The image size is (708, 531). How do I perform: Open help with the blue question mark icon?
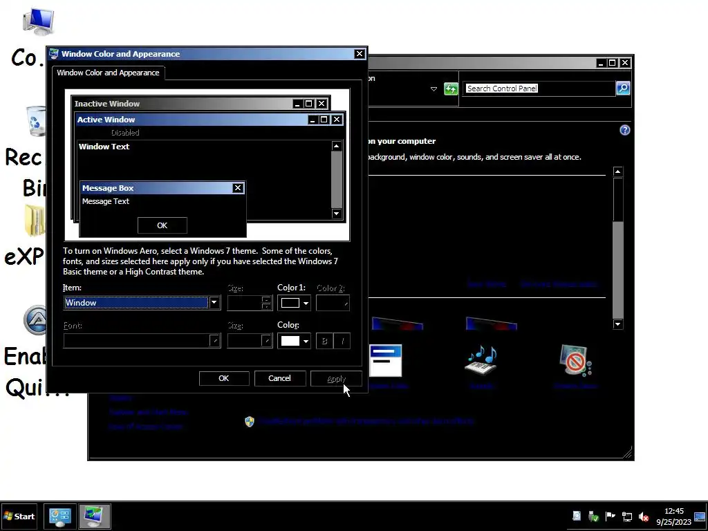point(624,130)
